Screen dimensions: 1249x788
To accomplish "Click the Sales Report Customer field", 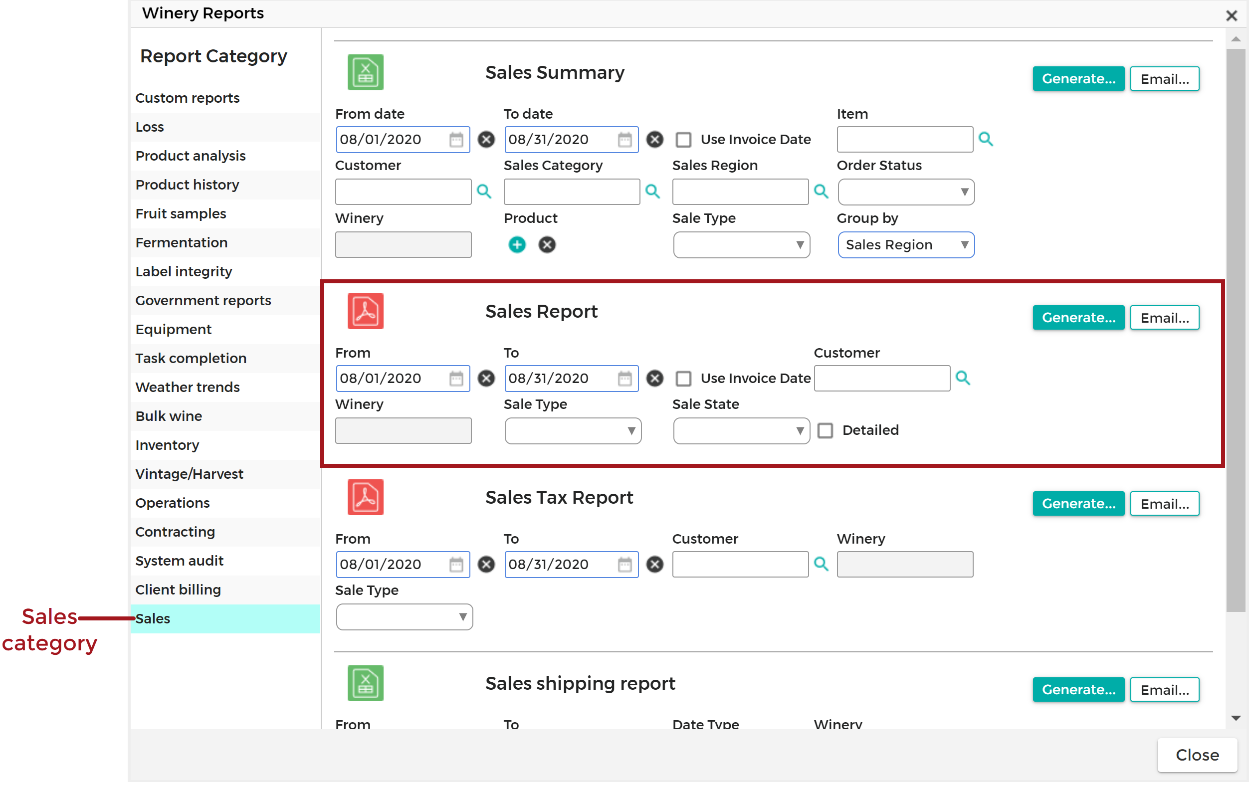I will (x=882, y=379).
